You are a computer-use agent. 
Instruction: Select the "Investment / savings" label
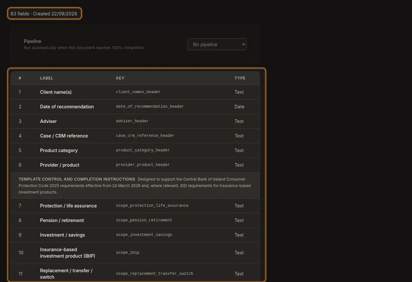click(x=62, y=235)
